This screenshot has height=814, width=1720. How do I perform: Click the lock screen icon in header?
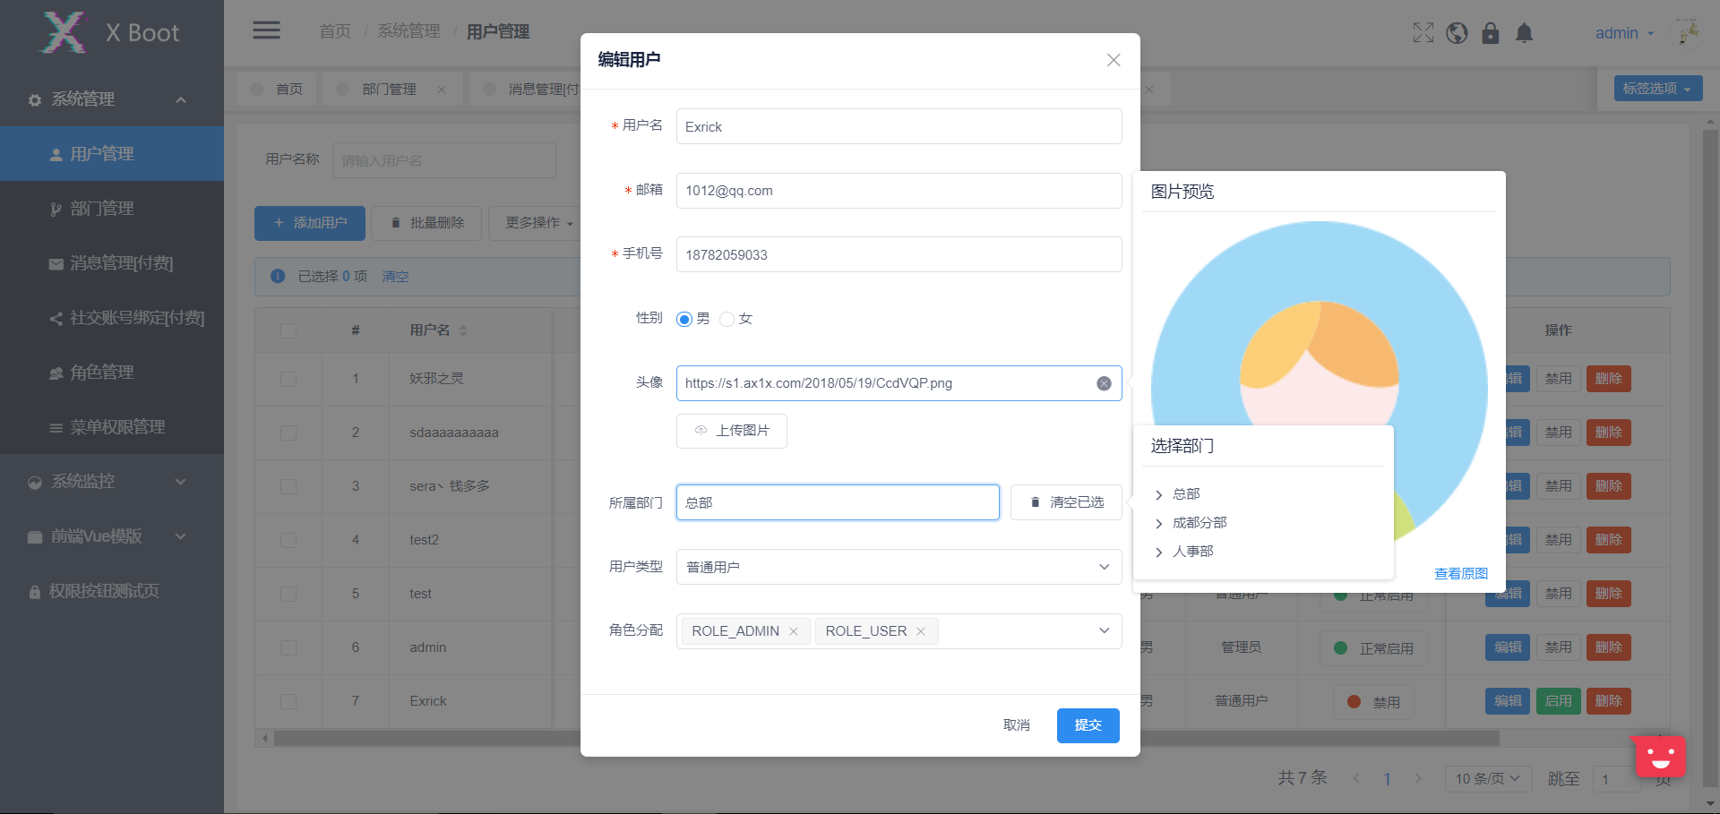(1490, 32)
